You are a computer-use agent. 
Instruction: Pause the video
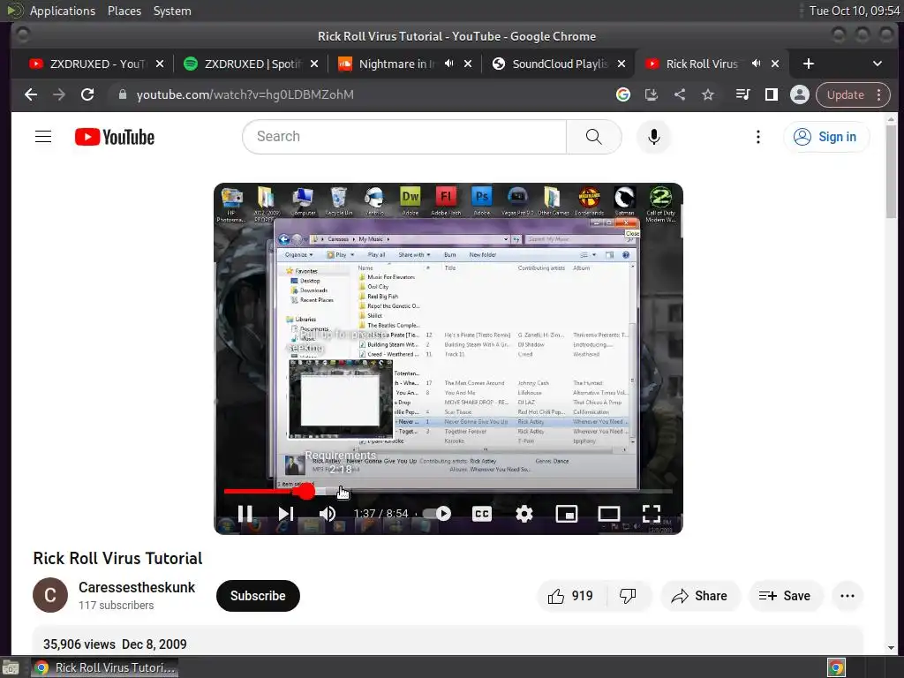pos(245,513)
